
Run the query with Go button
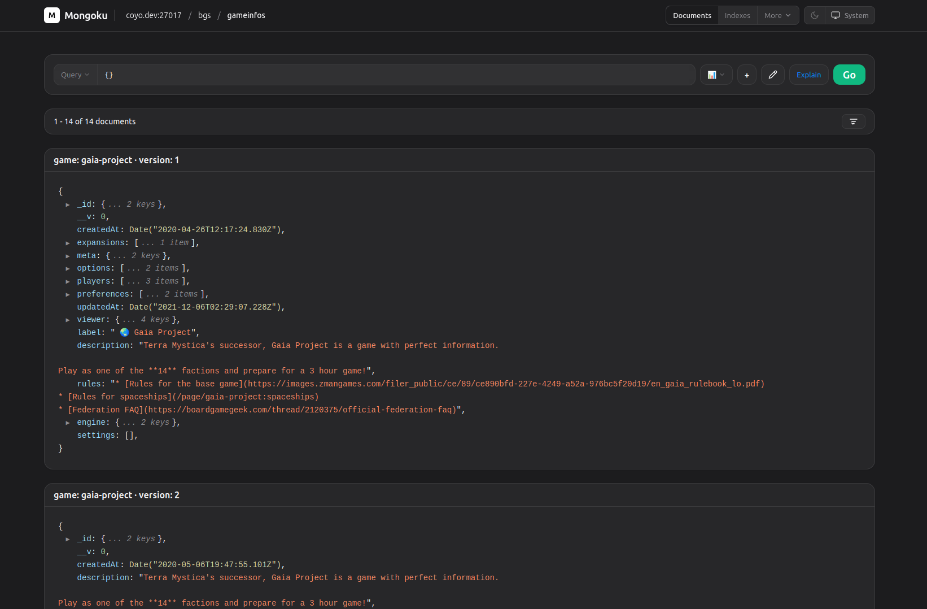coord(849,75)
